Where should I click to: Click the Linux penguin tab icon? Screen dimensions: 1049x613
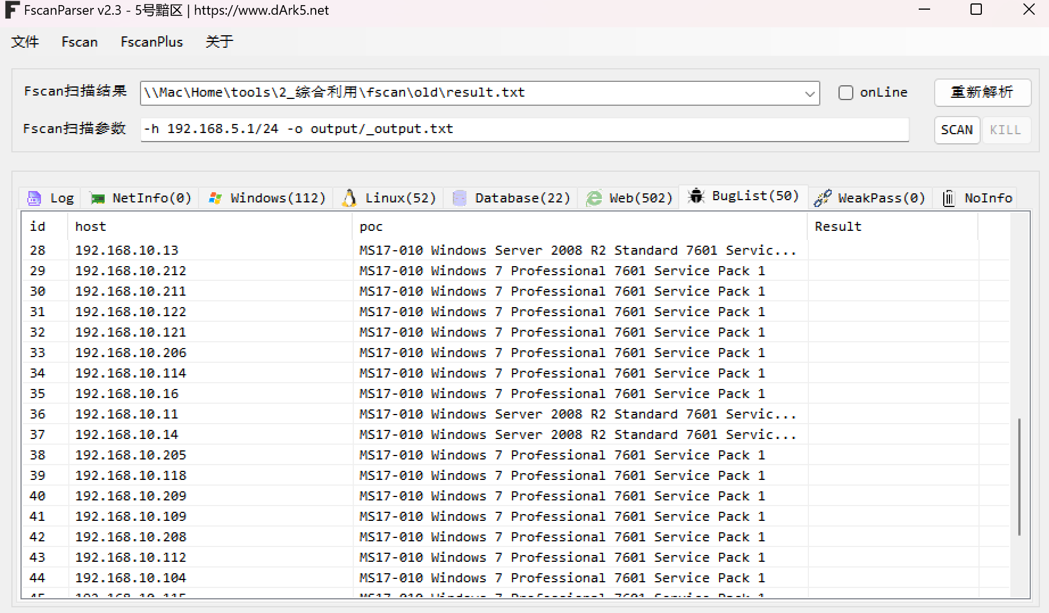point(349,198)
